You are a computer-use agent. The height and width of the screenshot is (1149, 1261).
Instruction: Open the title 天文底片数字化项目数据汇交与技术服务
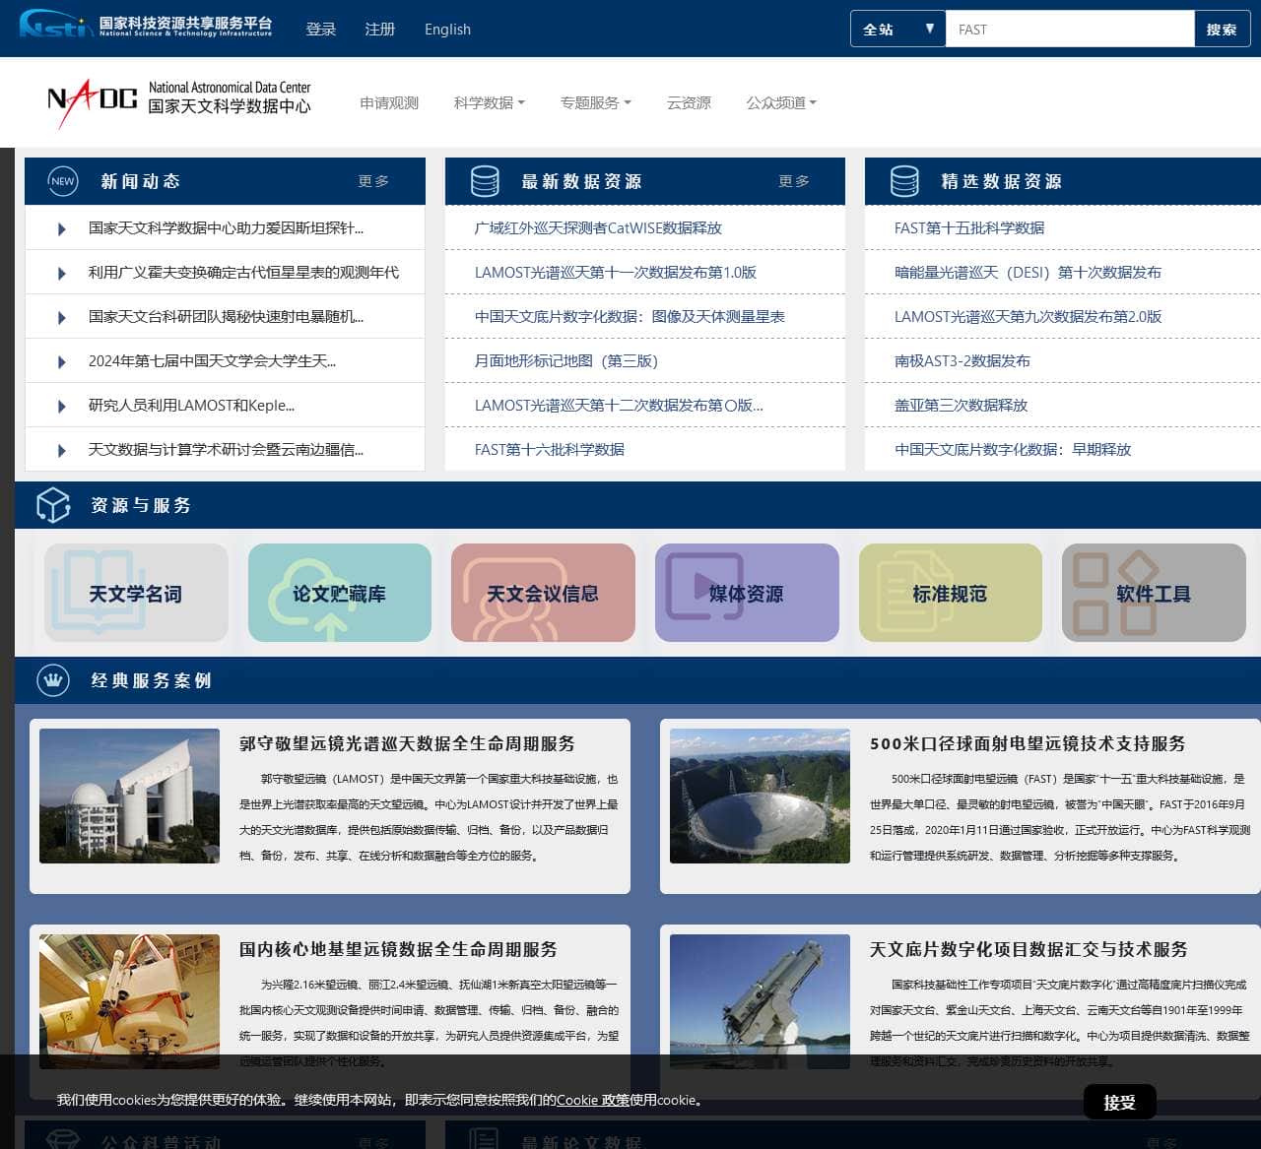tap(1029, 949)
